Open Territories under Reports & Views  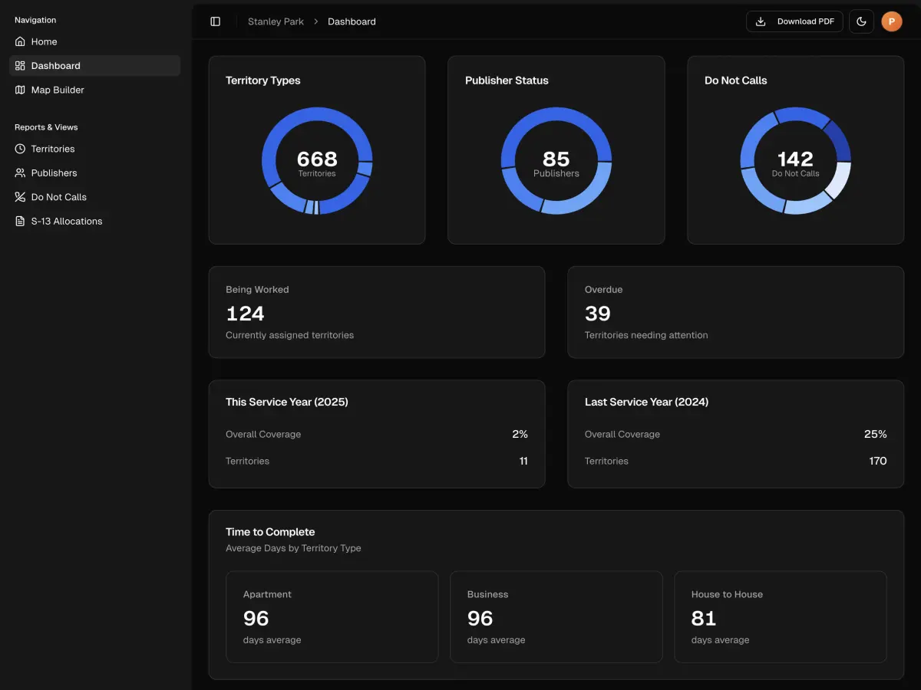click(53, 149)
